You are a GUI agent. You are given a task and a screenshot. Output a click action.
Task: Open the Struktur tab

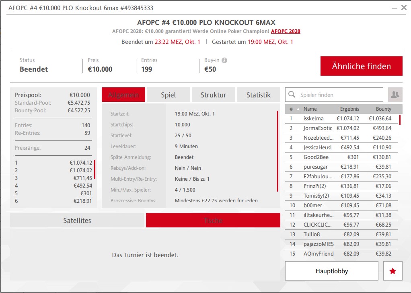(213, 95)
